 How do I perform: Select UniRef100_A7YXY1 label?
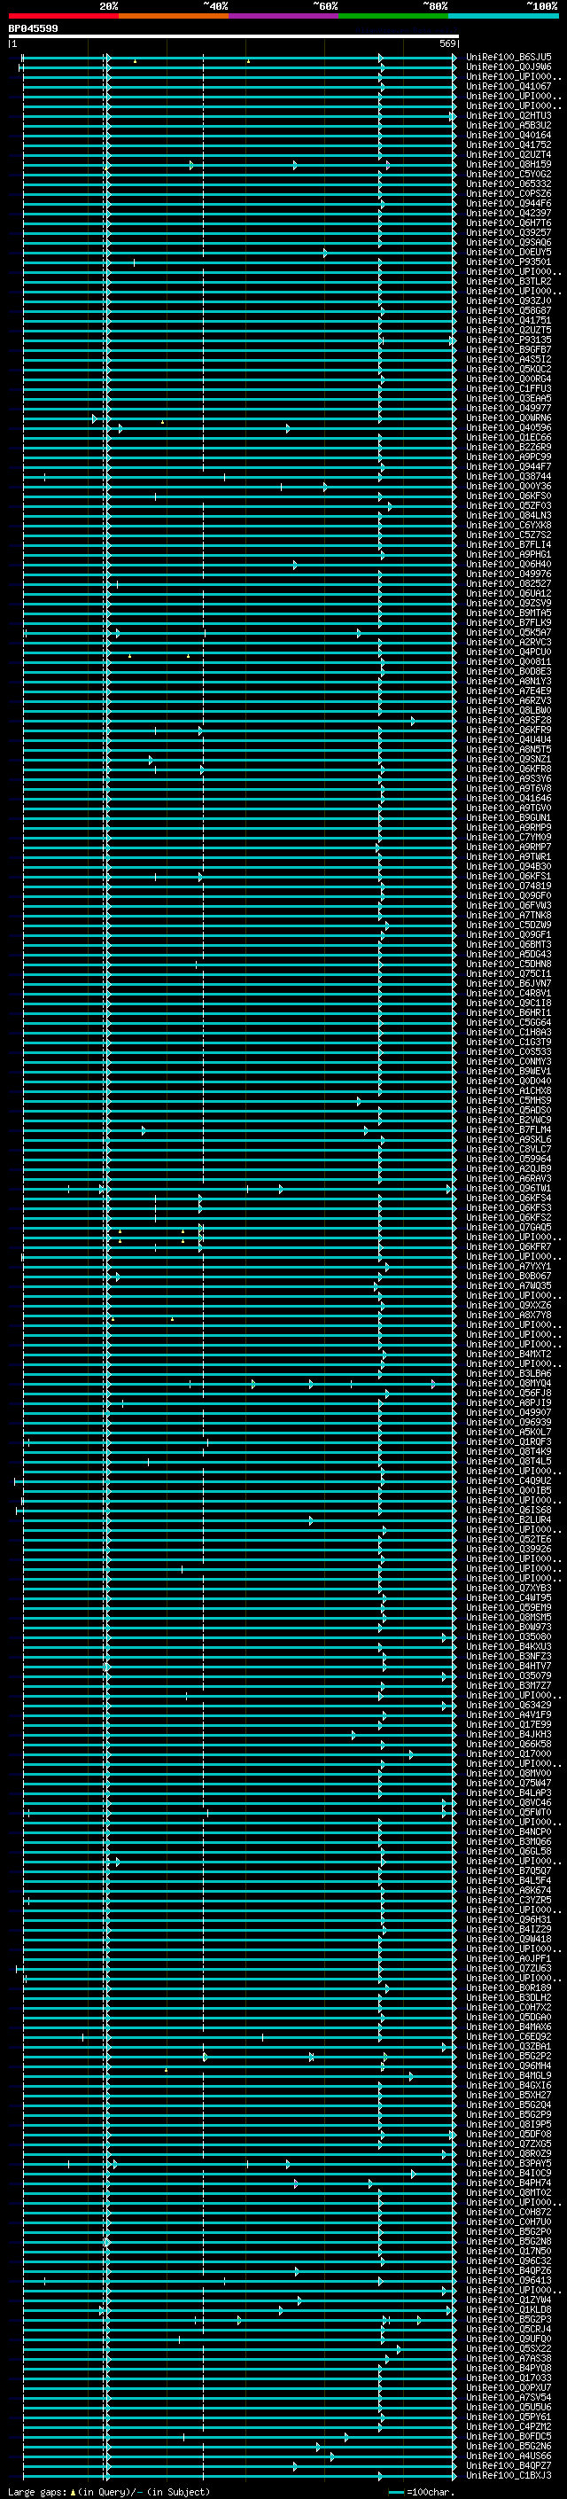[x=509, y=1266]
